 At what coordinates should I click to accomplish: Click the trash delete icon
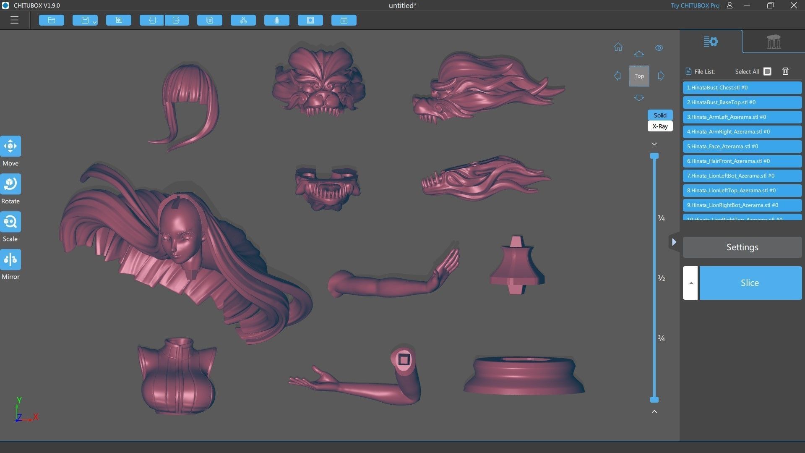(786, 71)
